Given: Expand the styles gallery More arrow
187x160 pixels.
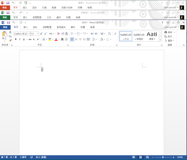Looking at the screenshot, I should click(160, 40).
